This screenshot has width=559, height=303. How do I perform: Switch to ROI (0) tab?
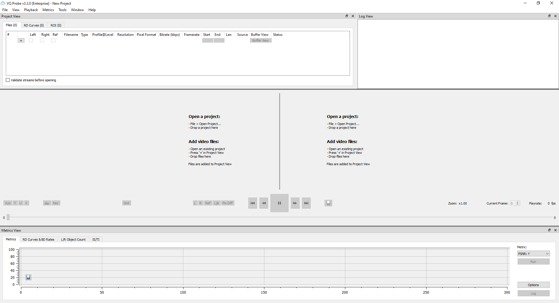tap(56, 25)
